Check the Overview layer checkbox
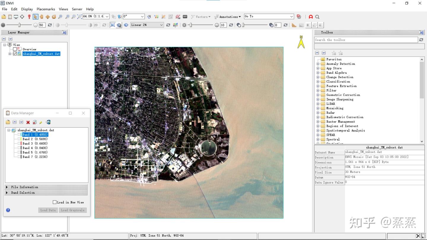 tap(15, 49)
